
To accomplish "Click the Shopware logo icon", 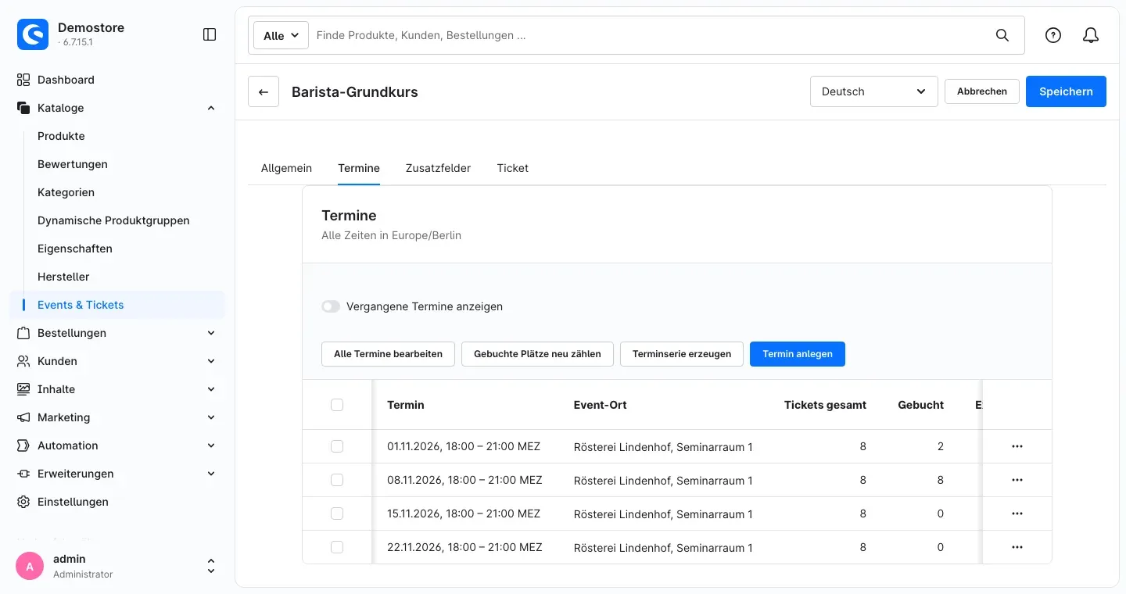I will [33, 34].
